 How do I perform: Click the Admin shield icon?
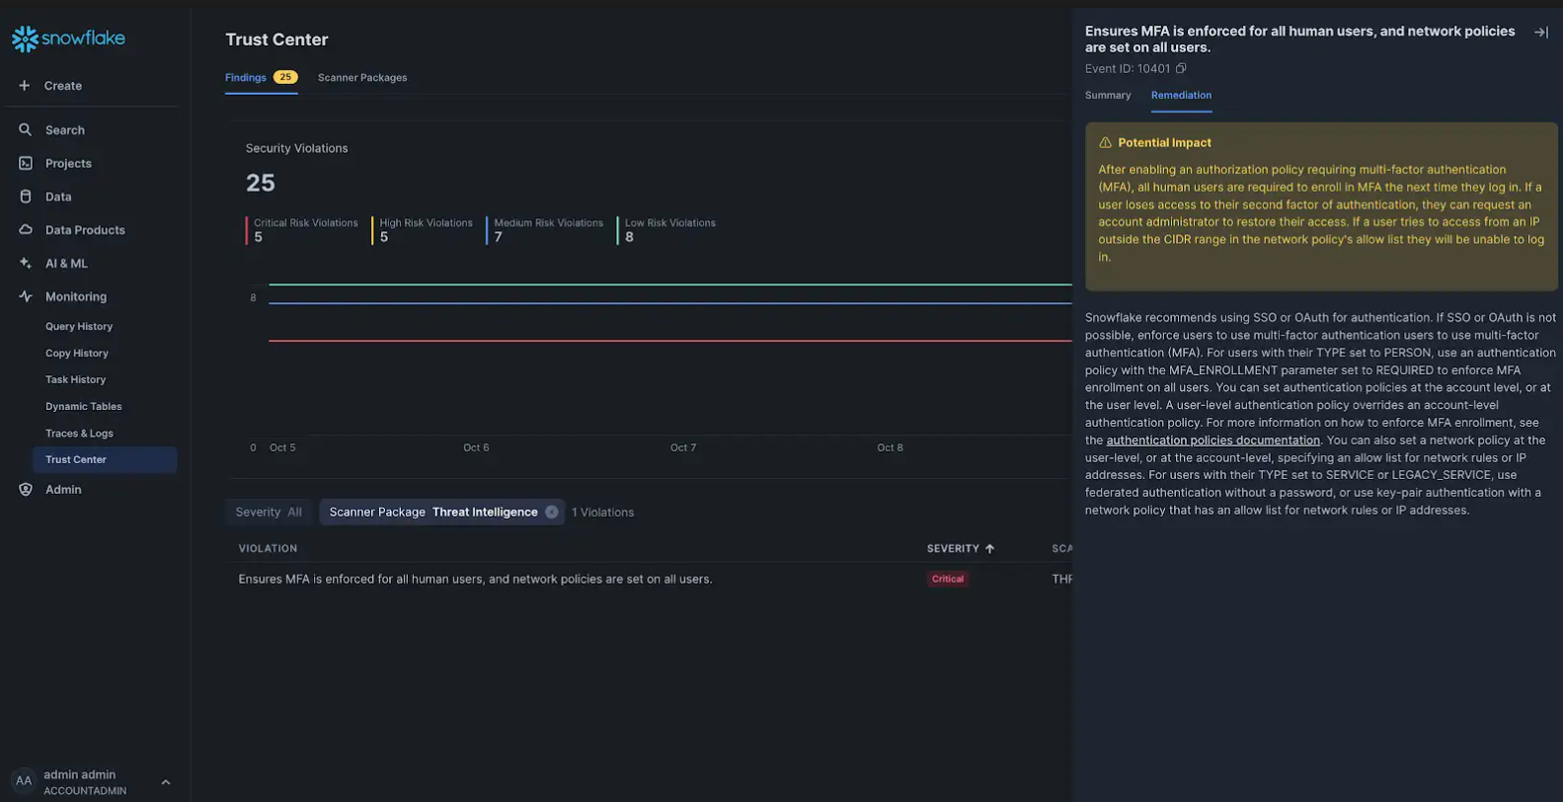[x=25, y=489]
